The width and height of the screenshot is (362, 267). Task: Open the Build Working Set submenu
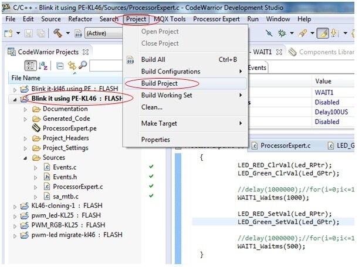point(185,95)
